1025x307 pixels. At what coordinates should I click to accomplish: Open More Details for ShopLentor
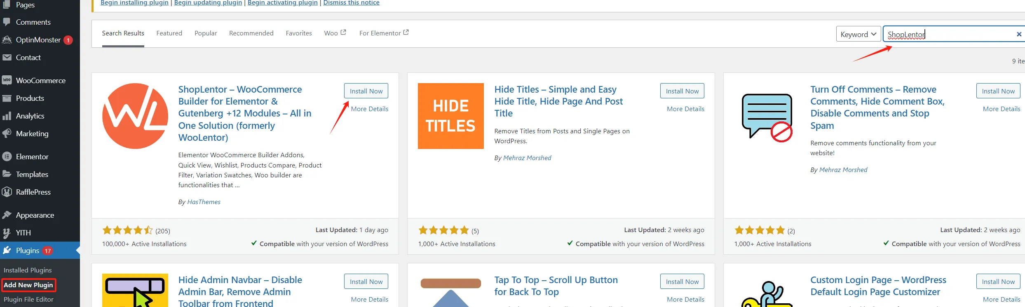[x=370, y=109]
